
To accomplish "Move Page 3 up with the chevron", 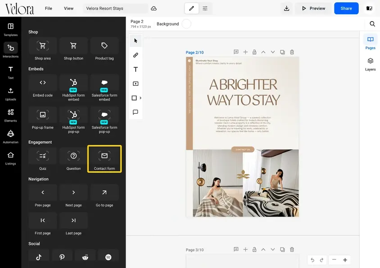I will [263, 250].
